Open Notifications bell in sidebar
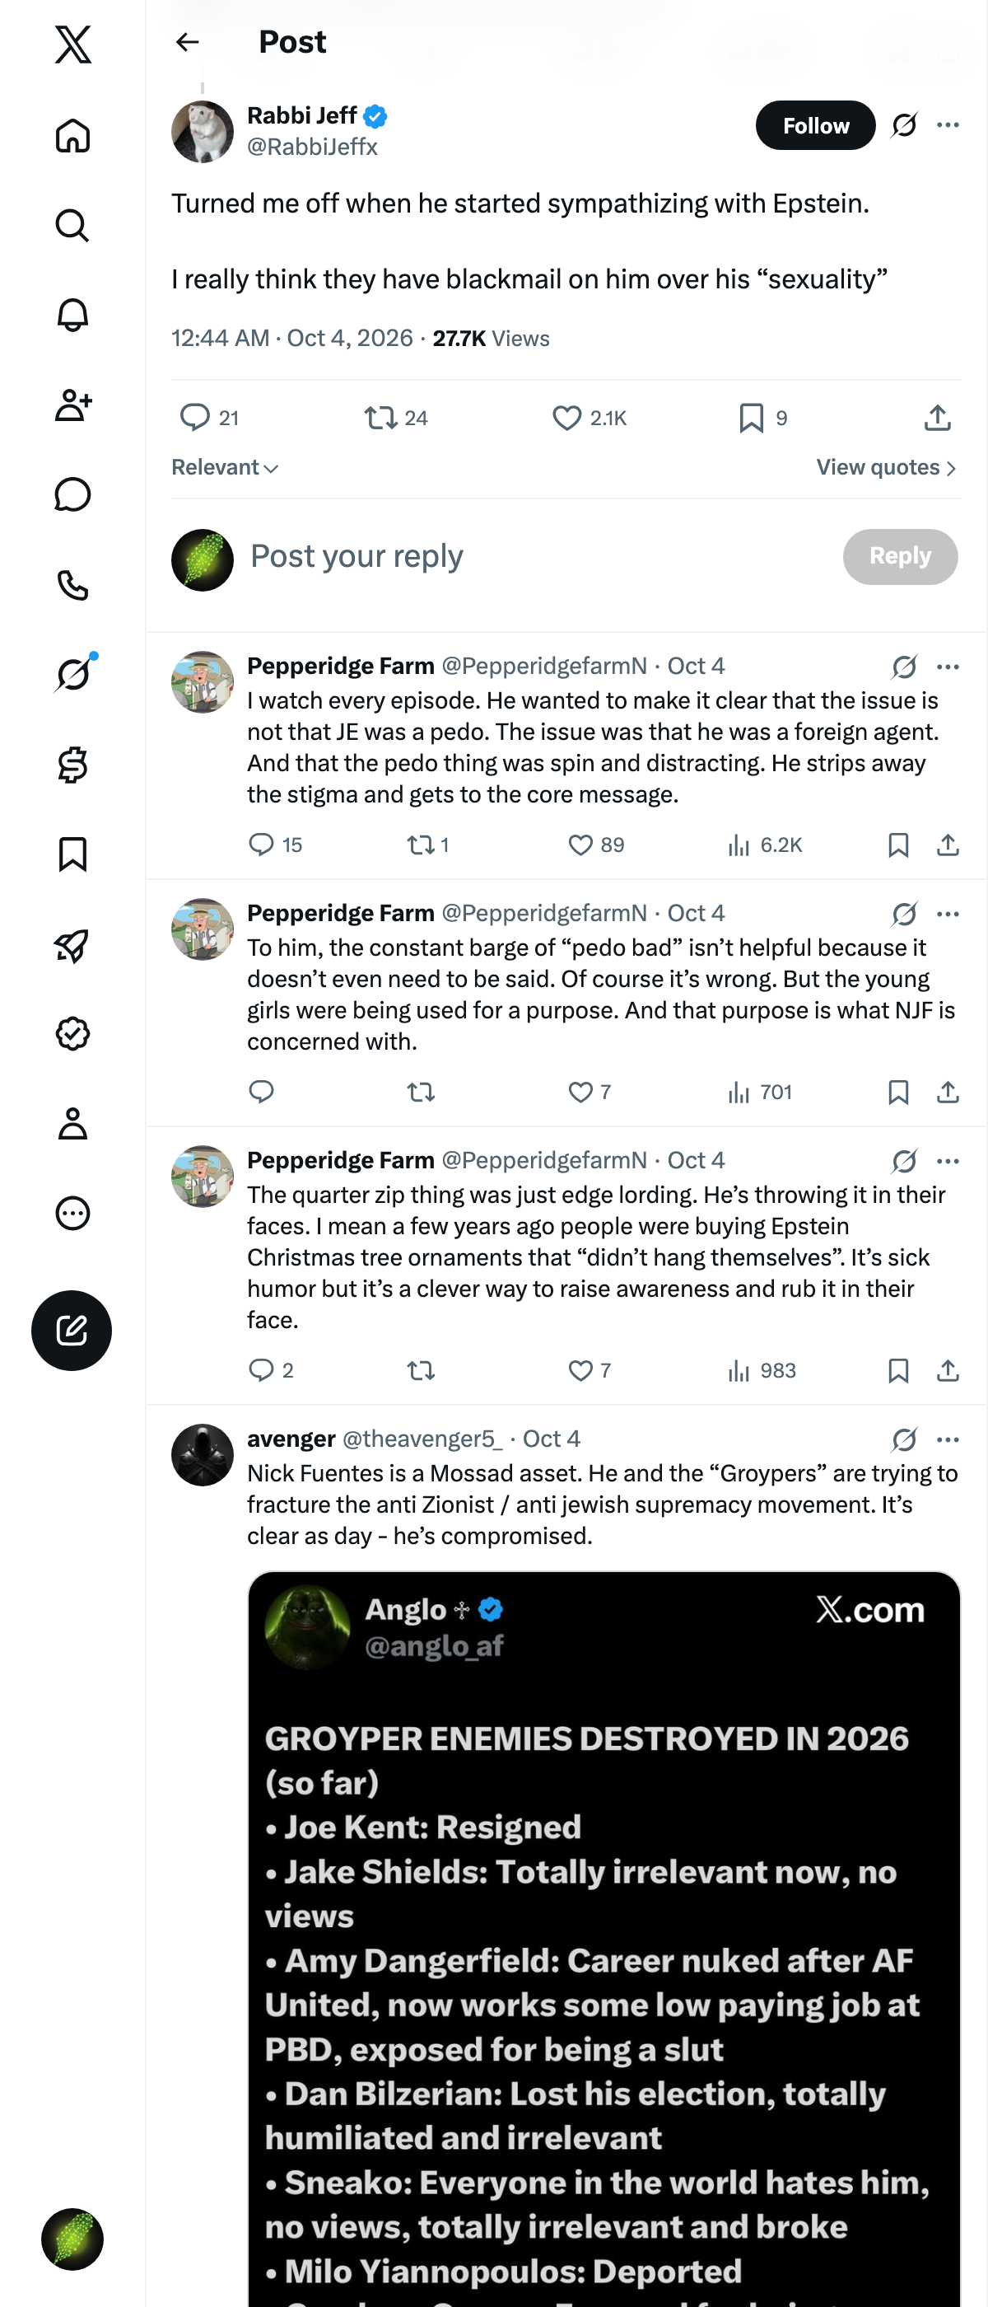Image resolution: width=988 pixels, height=2307 pixels. (x=72, y=316)
